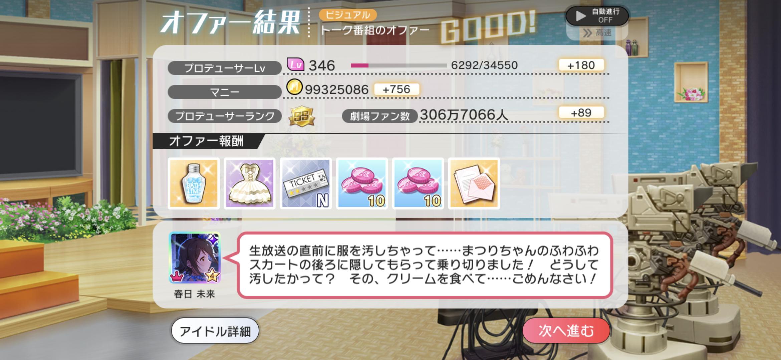
Task: Toggle auto-progress 自動進行 OFF button
Action: (x=597, y=16)
